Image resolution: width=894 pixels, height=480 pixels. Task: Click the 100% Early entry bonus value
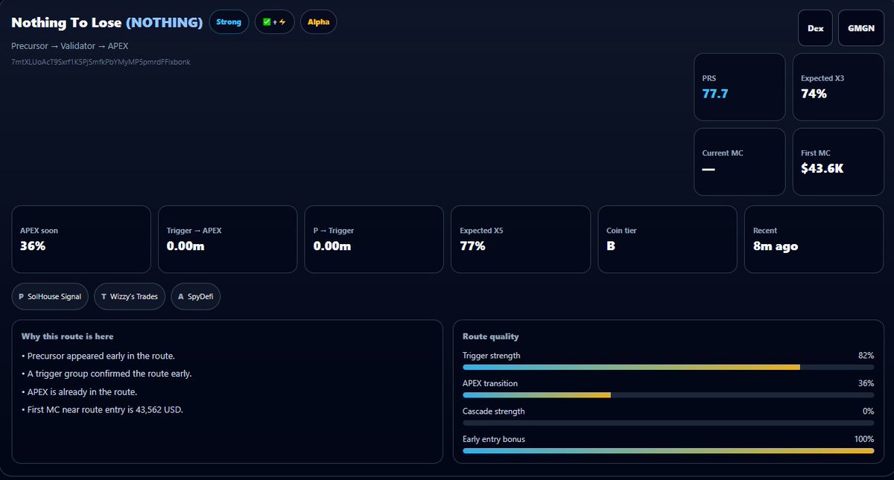tap(864, 439)
